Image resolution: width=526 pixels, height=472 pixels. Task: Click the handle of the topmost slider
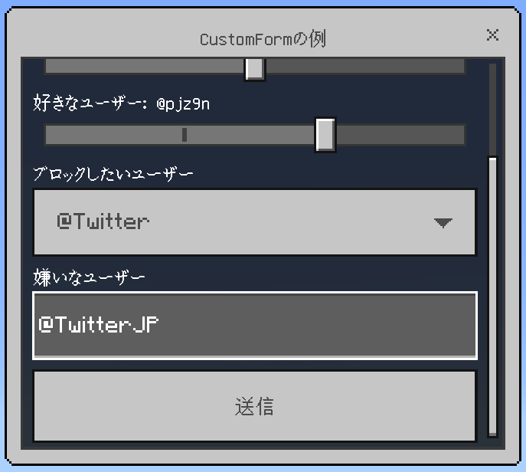pyautogui.click(x=255, y=69)
